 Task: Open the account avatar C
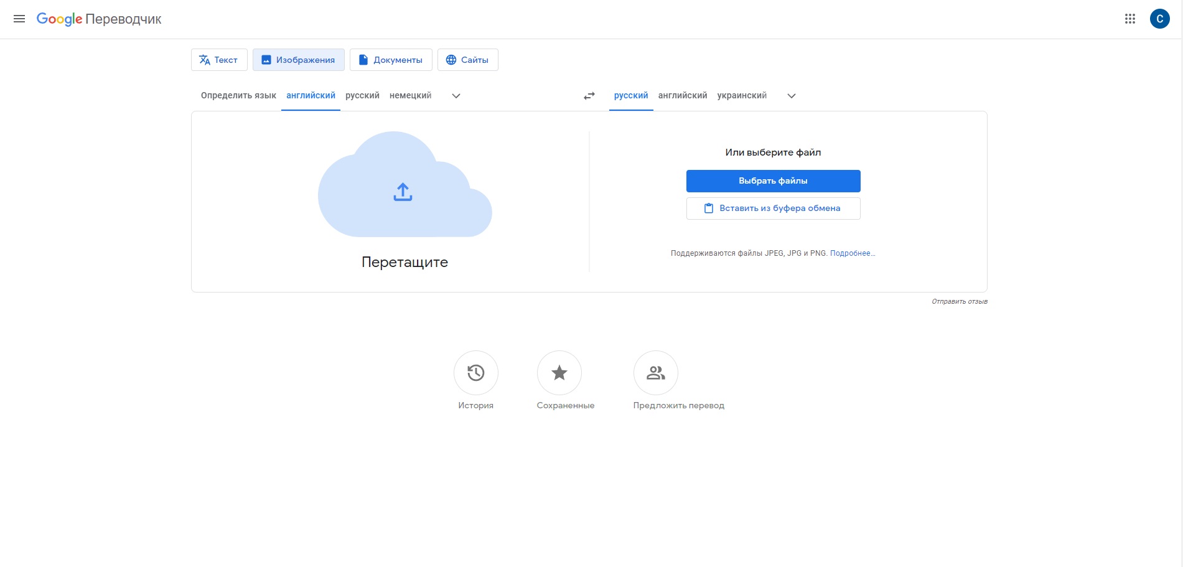1159,19
